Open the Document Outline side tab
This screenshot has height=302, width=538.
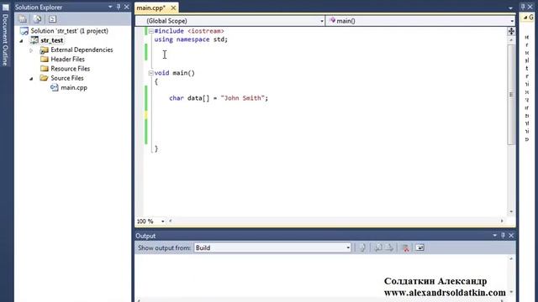click(5, 35)
